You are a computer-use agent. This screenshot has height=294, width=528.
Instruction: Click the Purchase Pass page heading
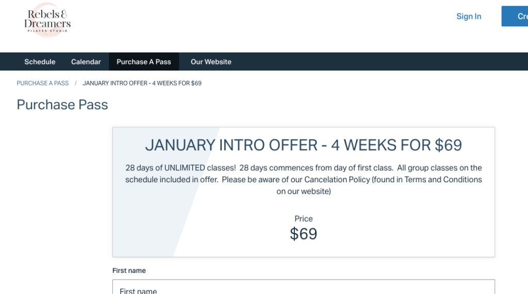[62, 105]
